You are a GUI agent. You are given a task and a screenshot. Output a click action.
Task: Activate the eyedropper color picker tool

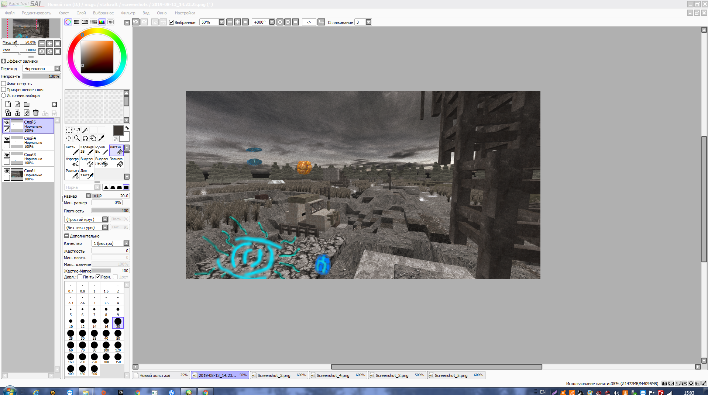click(x=102, y=138)
